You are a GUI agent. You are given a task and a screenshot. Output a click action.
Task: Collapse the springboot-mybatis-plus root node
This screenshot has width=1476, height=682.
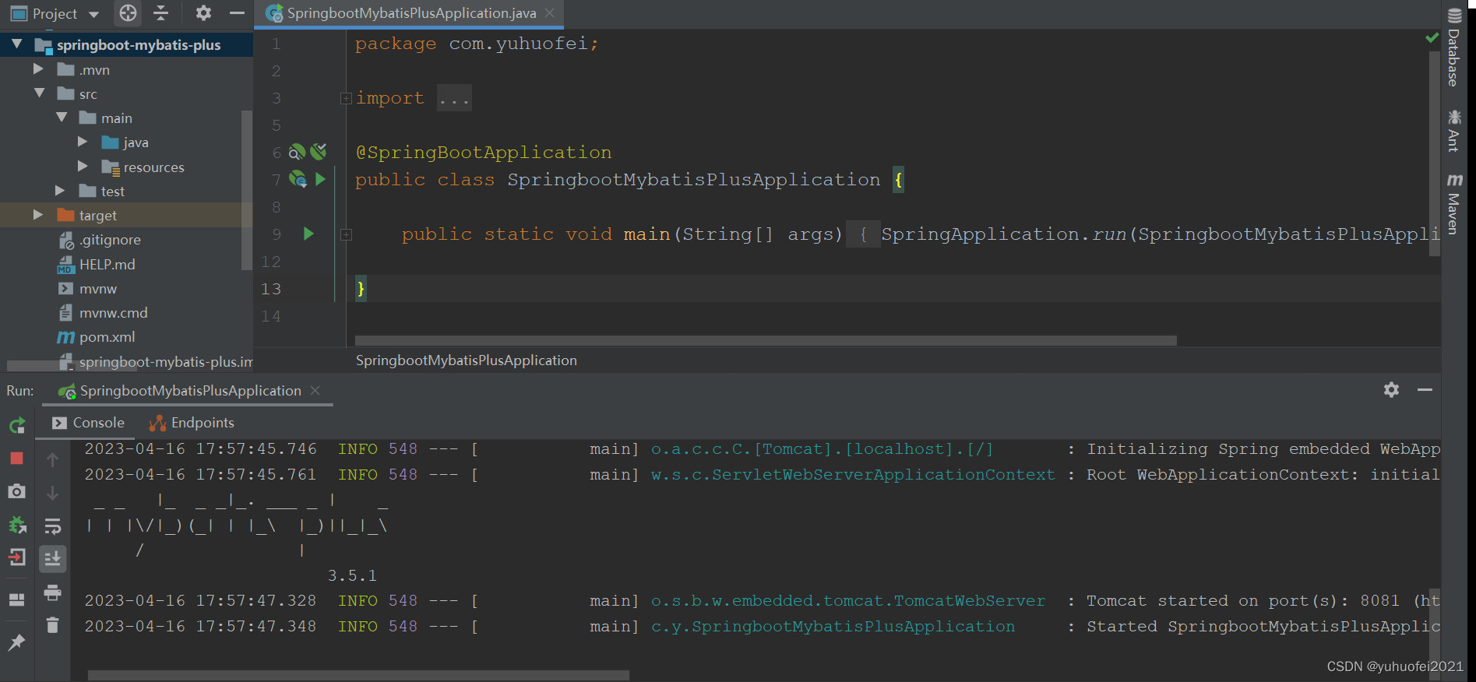tap(16, 44)
